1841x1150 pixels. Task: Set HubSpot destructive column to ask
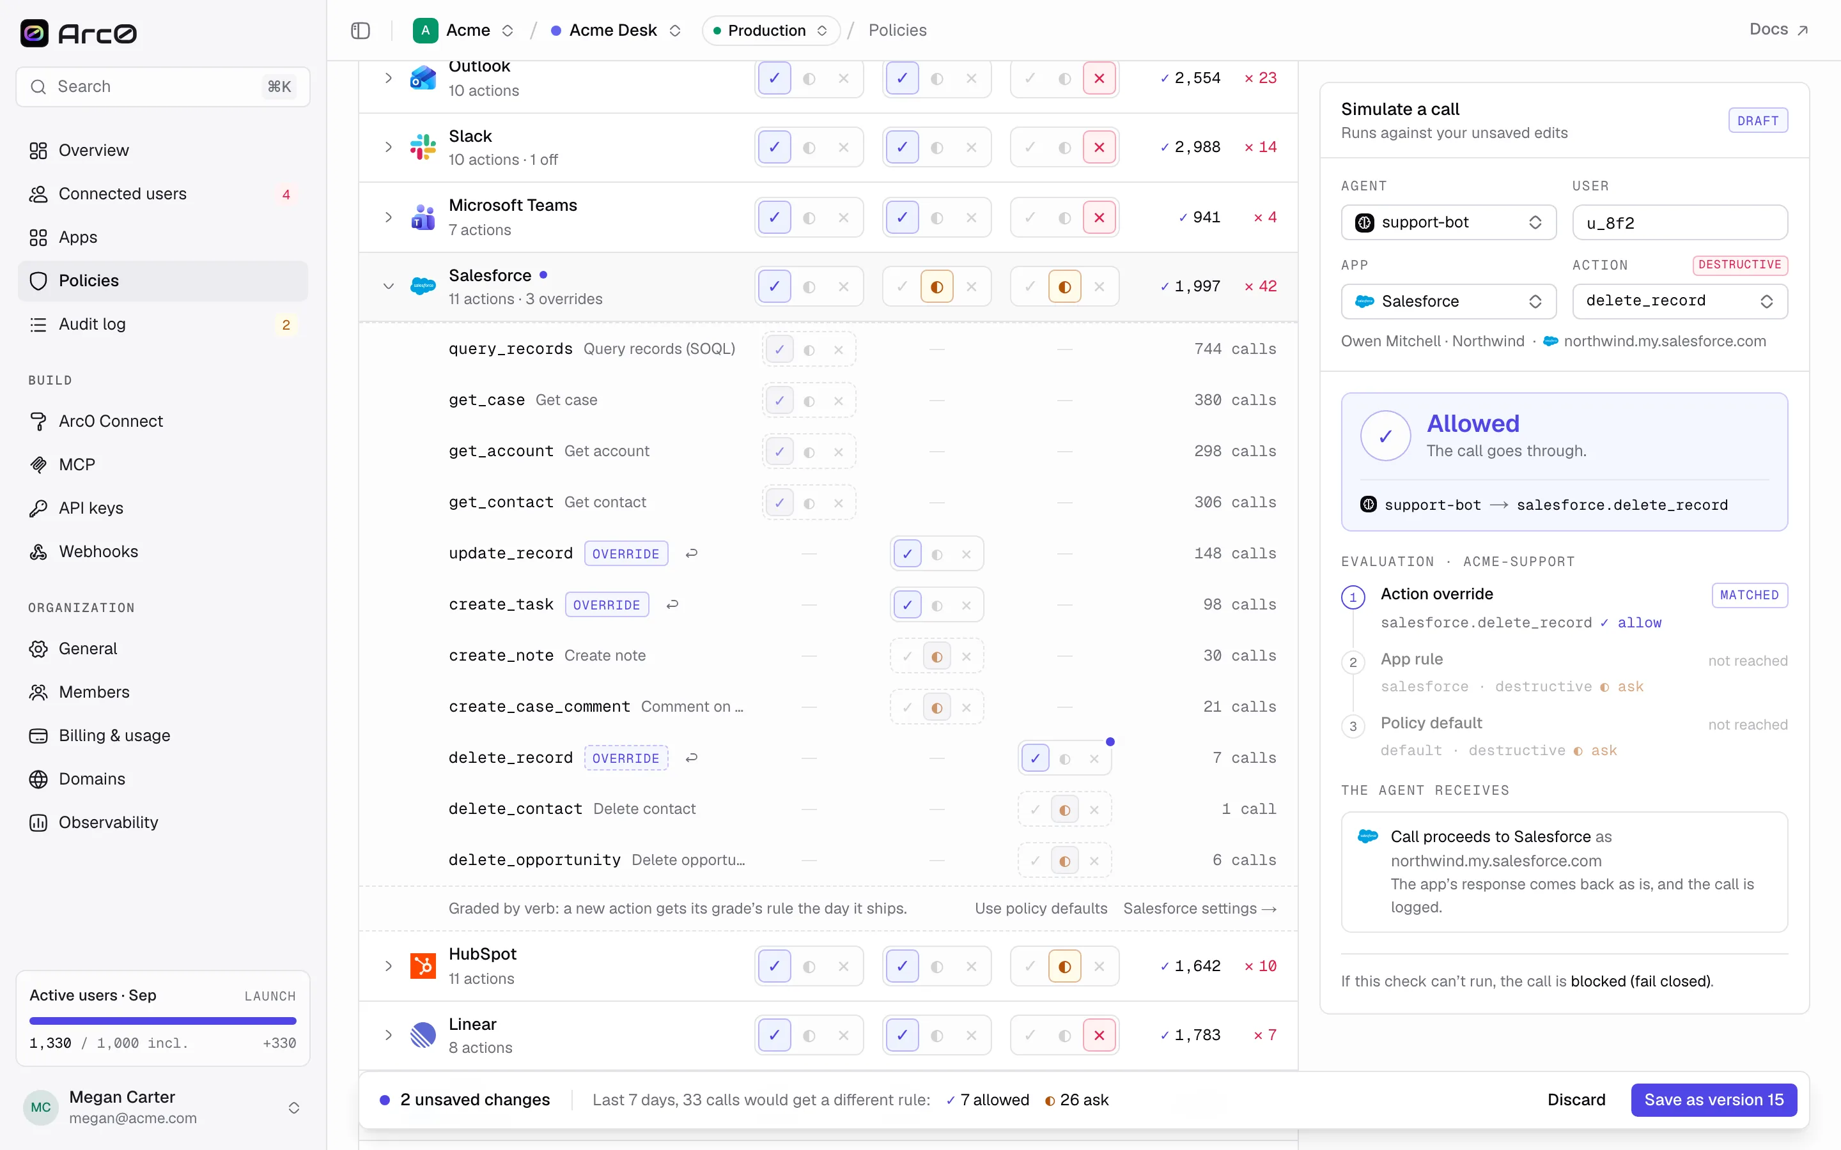coord(1065,967)
